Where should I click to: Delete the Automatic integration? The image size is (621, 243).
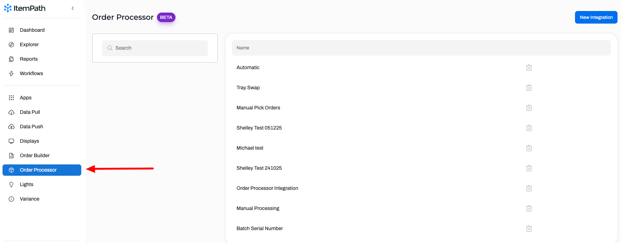[529, 68]
